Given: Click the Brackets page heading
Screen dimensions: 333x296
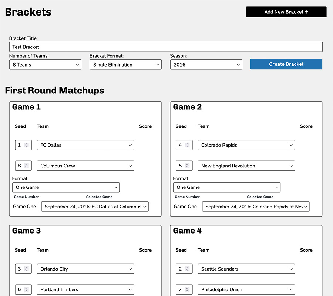Looking at the screenshot, I should 28,12.
